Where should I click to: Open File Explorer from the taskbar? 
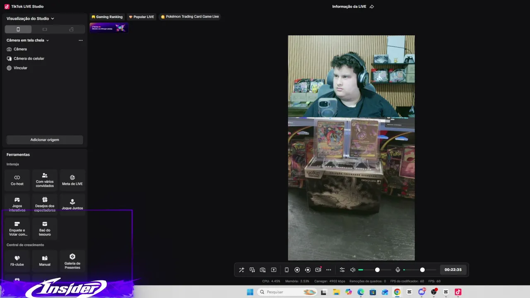pos(337,292)
